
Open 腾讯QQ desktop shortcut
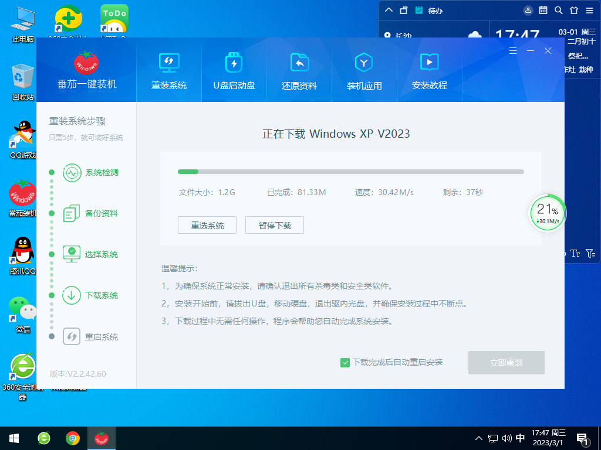23,255
